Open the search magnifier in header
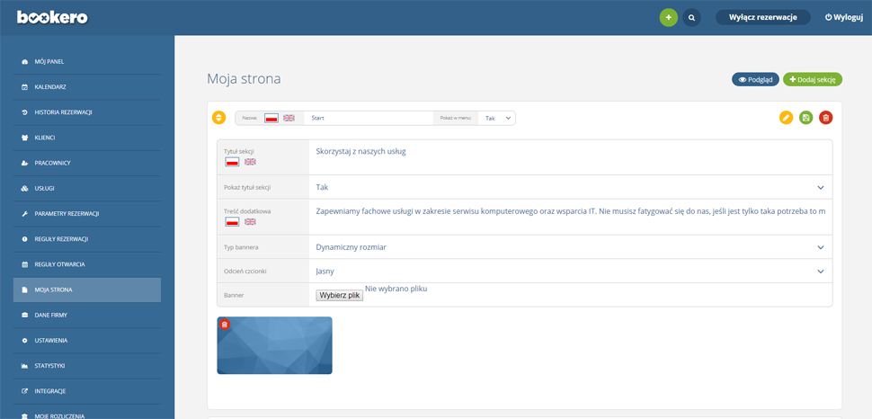Viewport: 872px width, 419px height. point(692,18)
